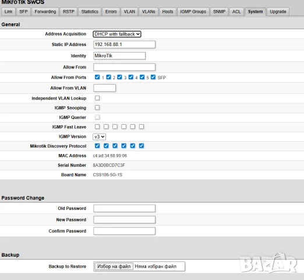
Task: Select the Old Password field
Action: pyautogui.click(x=124, y=208)
